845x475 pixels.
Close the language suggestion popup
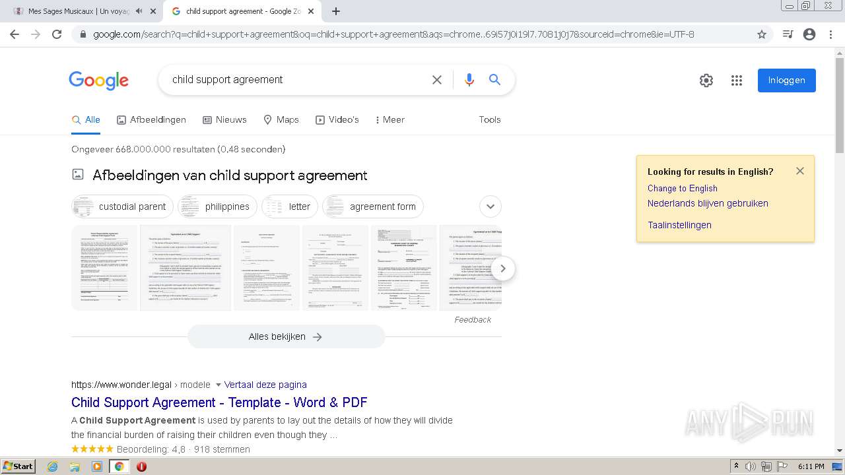[x=800, y=171]
